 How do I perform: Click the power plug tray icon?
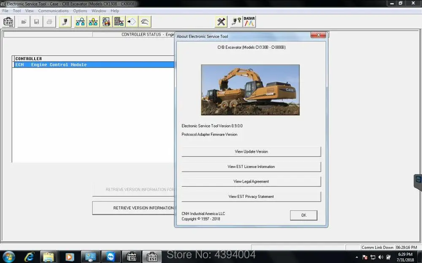point(388,258)
